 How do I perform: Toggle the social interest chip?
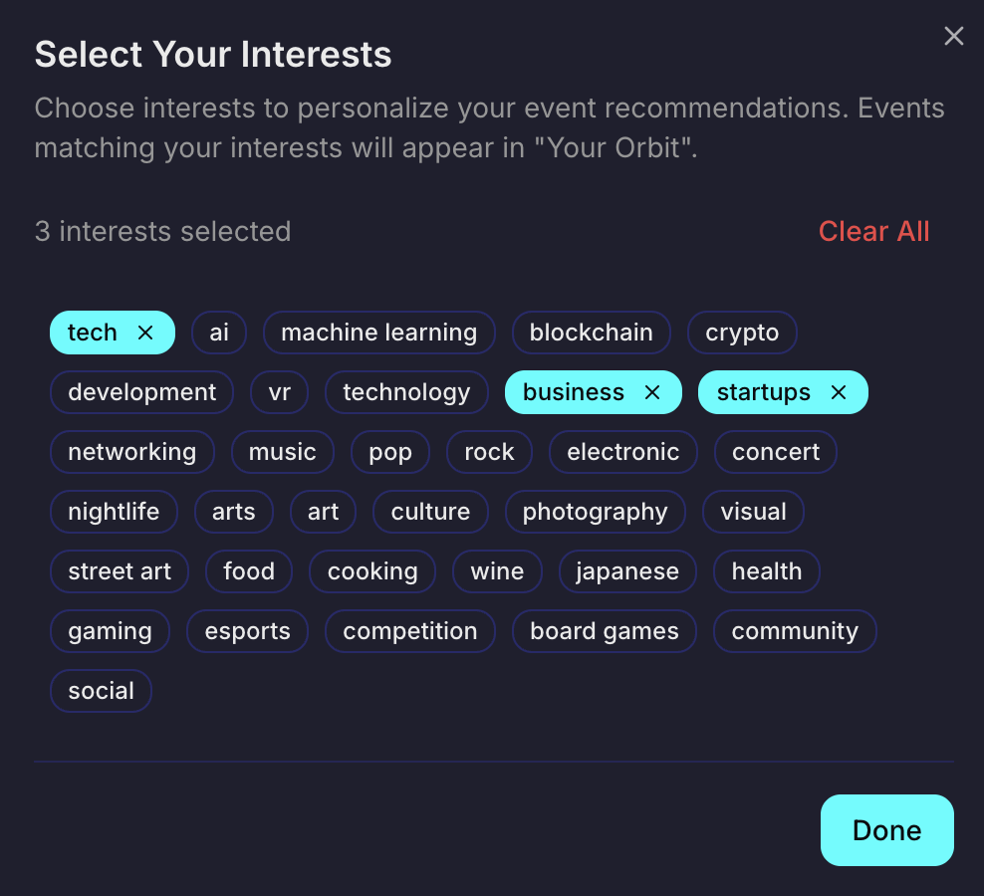101,691
